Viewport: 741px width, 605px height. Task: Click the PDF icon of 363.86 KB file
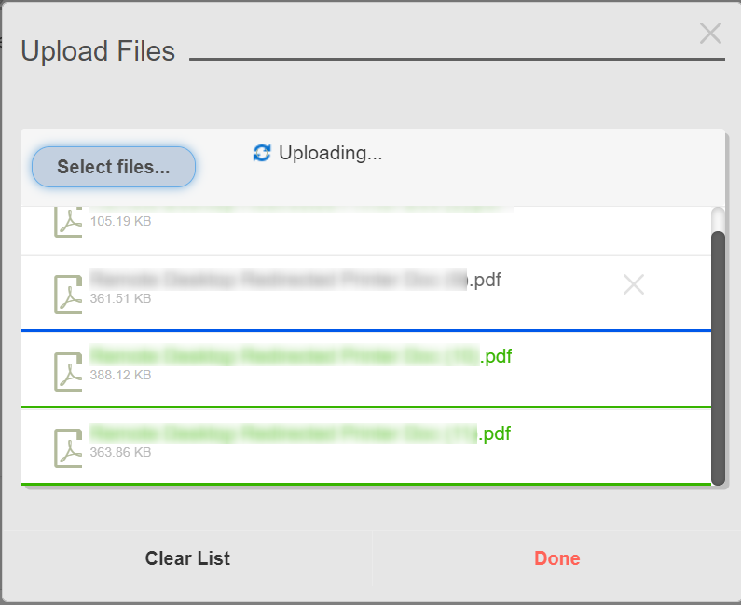[x=68, y=448]
